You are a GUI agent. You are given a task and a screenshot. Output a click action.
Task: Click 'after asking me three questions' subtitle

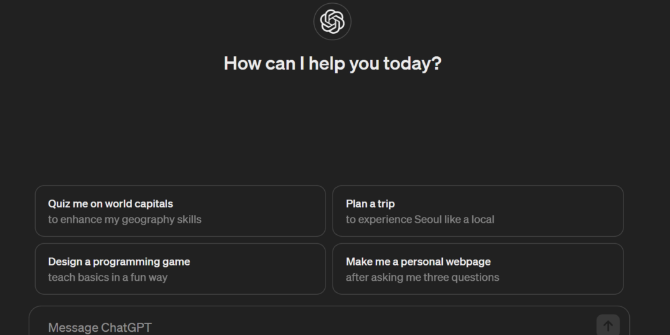tap(422, 278)
